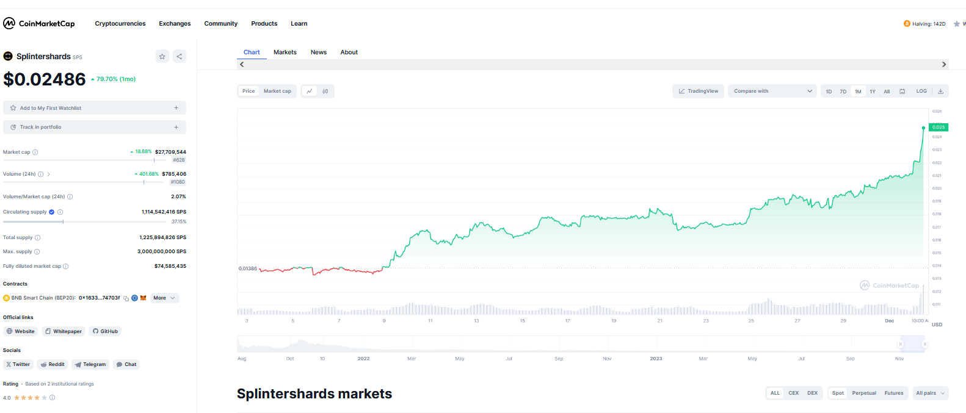Open the Telegram social link
The image size is (966, 413).
click(x=90, y=364)
